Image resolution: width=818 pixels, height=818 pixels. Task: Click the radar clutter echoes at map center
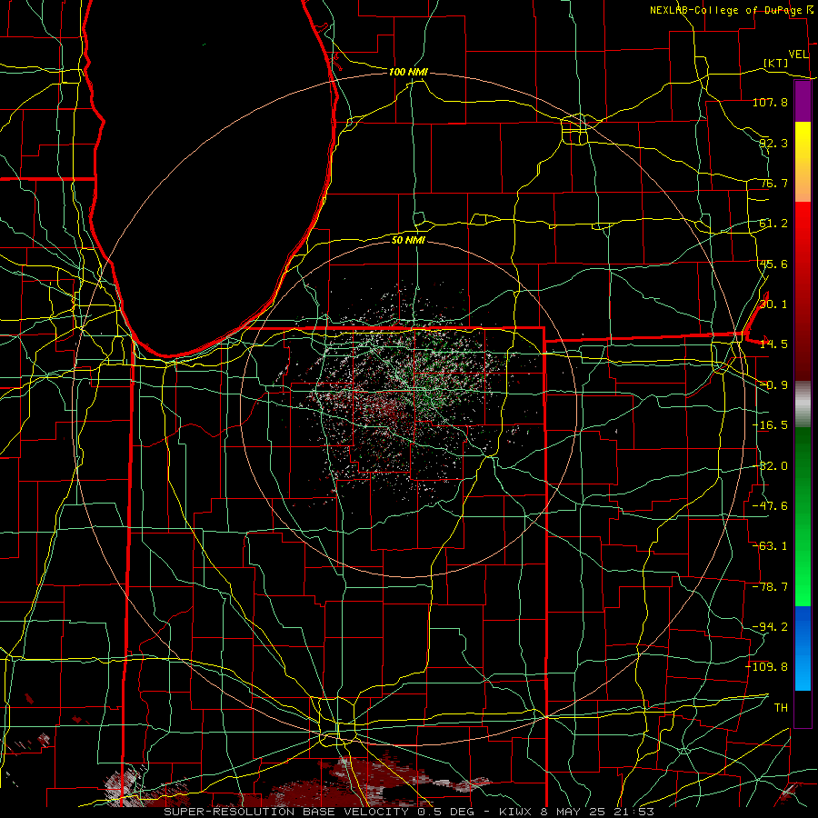click(407, 396)
